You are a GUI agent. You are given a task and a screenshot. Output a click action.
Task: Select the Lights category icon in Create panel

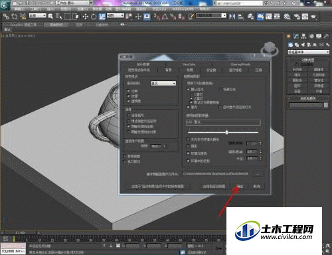coord(303,44)
